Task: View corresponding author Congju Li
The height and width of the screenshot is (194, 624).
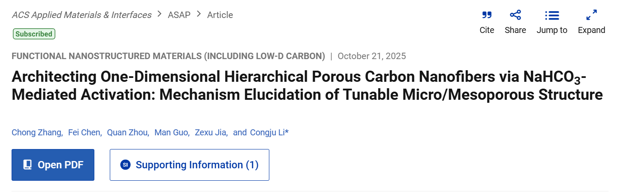Action: pos(269,133)
